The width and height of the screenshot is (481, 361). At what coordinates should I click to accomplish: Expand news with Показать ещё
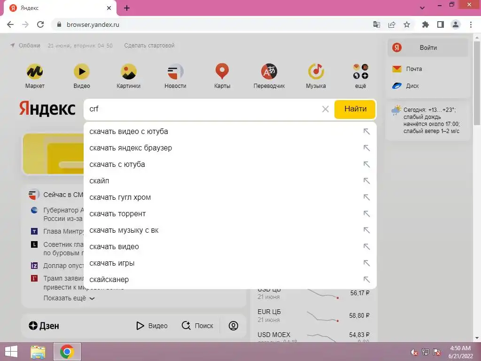(x=69, y=298)
